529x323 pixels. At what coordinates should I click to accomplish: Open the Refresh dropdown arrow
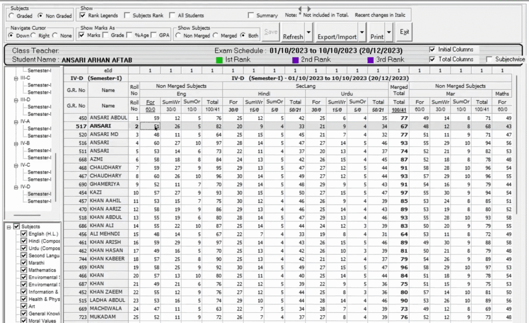[x=309, y=32]
